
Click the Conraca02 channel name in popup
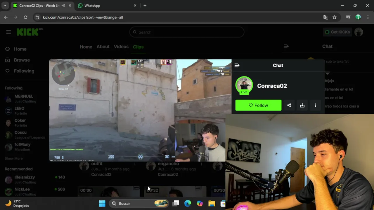tap(272, 86)
